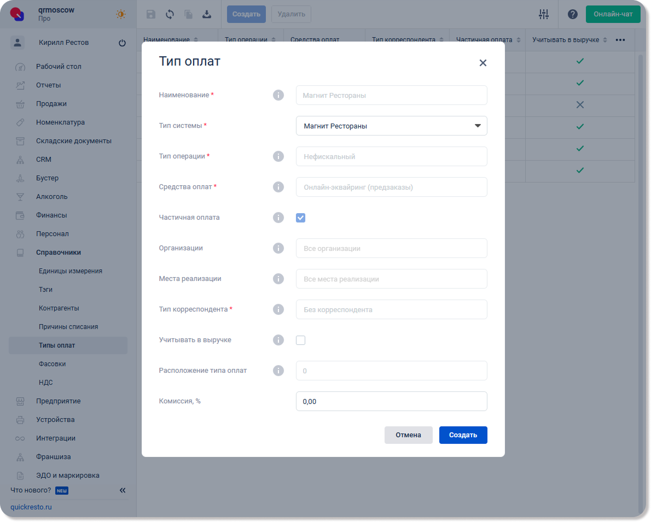Click the Комиссия, % input field
Viewport: 651px width, 522px height.
[x=391, y=401]
